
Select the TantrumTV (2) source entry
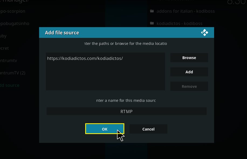(13, 73)
